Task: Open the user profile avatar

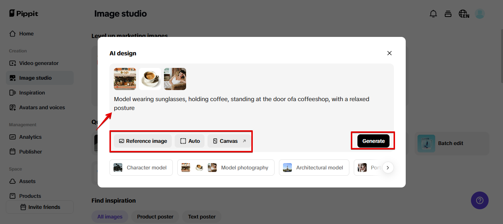Action: 479,14
